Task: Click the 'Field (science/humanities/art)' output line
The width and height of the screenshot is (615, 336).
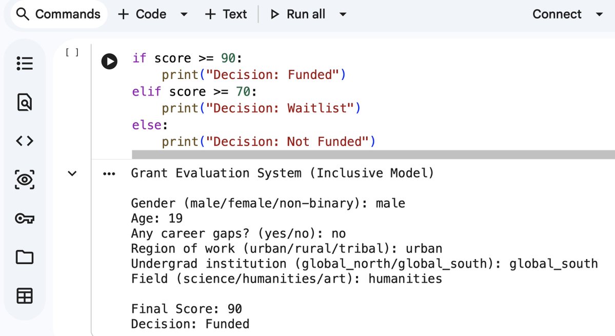Action: (x=287, y=279)
